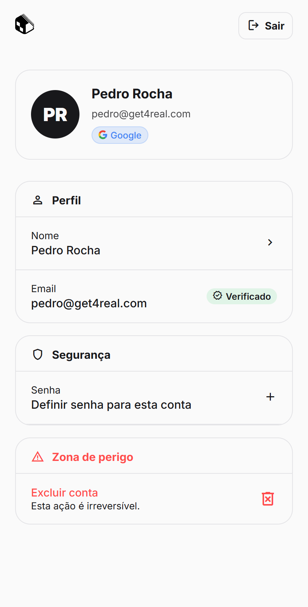Click the PR avatar circle
Screen dimensions: 308x607
tap(55, 114)
